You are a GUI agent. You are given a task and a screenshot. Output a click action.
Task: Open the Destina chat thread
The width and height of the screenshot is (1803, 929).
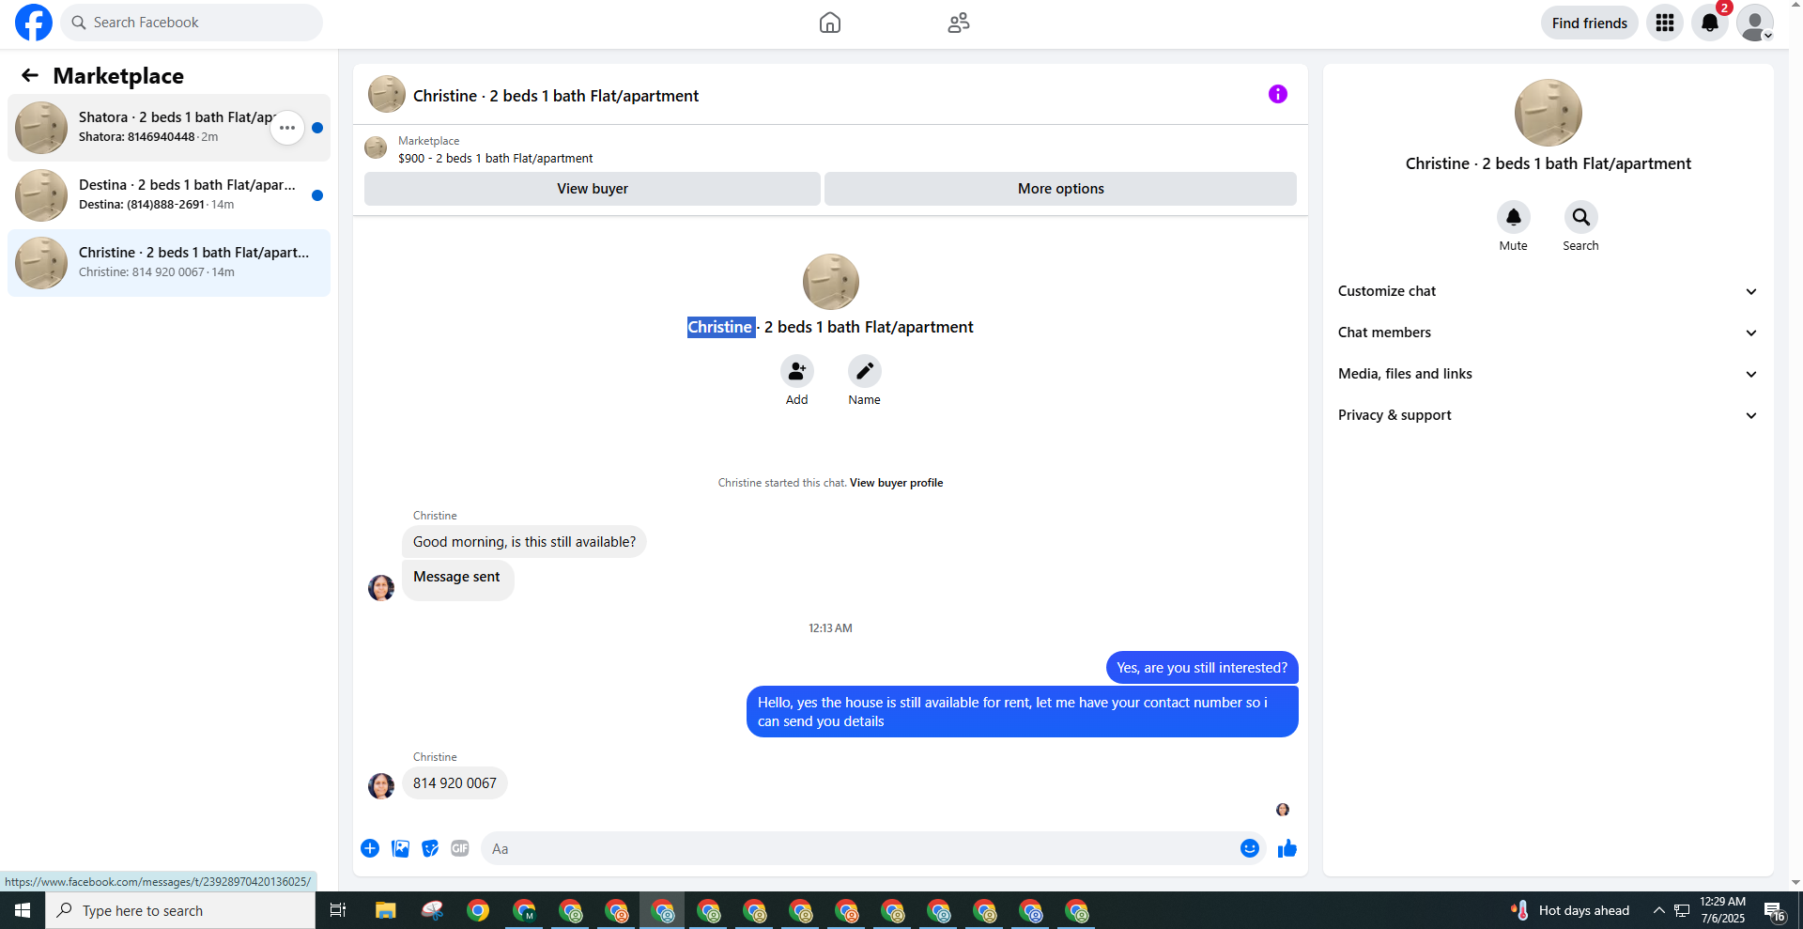pos(169,195)
